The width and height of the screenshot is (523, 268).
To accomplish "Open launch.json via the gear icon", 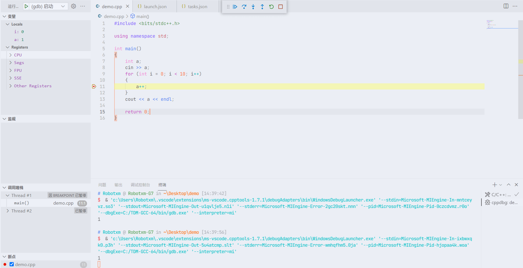I will click(74, 6).
